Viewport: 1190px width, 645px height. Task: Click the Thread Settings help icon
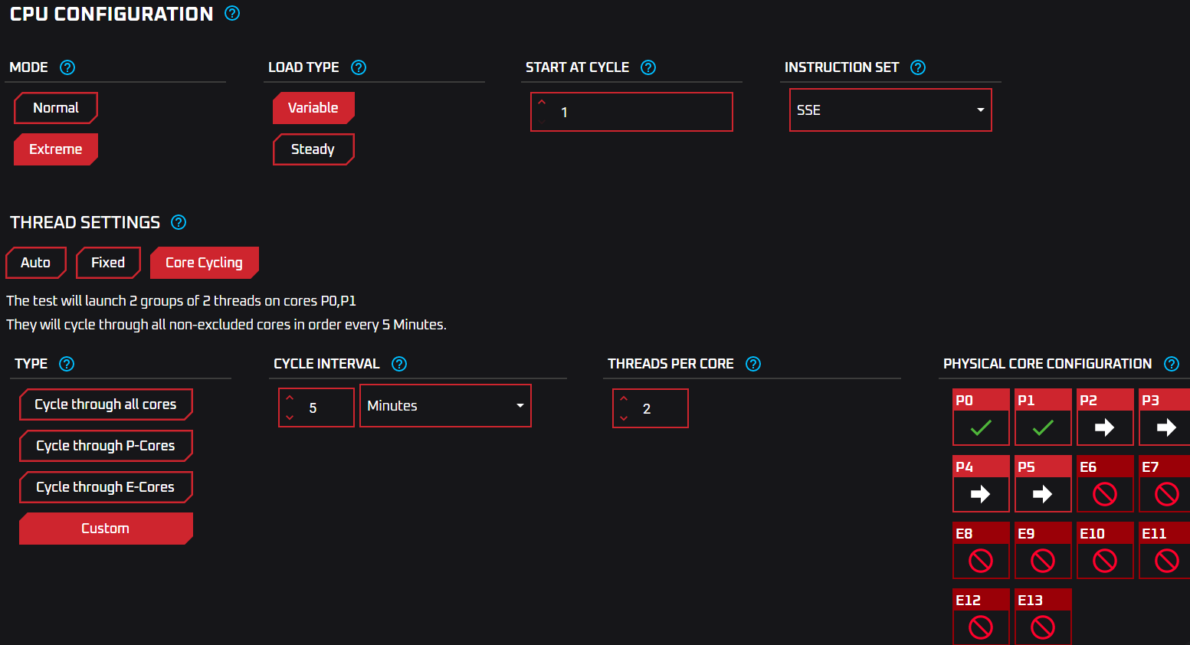tap(179, 222)
